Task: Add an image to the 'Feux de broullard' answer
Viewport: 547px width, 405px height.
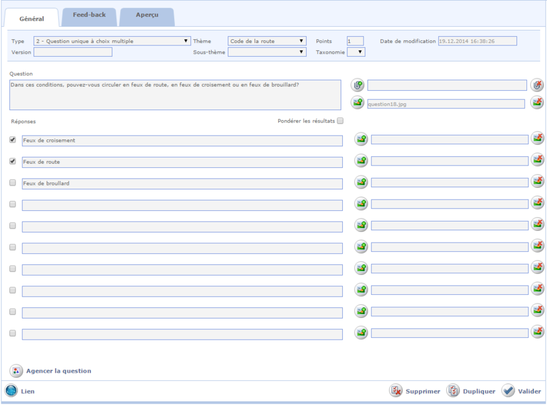Action: (x=361, y=182)
